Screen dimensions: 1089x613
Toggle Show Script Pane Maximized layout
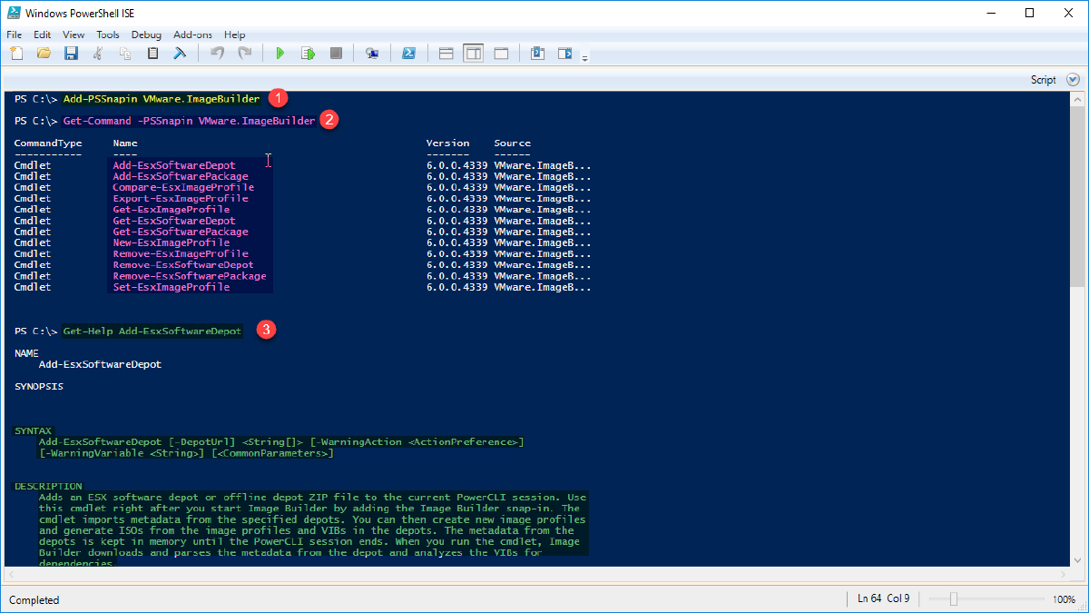click(x=501, y=54)
